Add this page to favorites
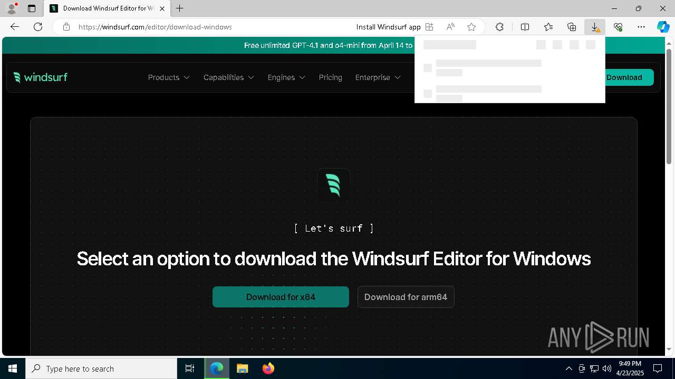This screenshot has height=379, width=675. [471, 27]
